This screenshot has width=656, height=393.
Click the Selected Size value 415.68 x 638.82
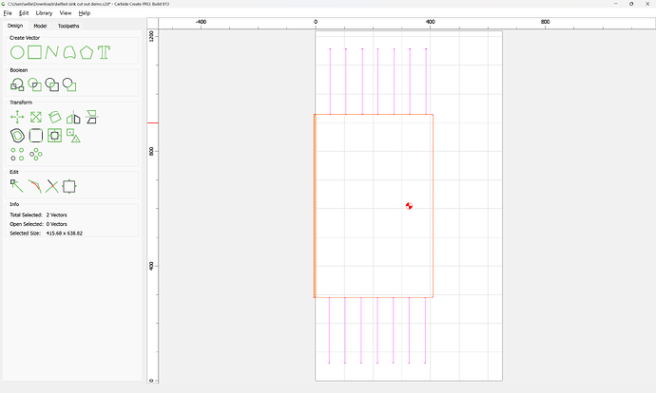65,233
